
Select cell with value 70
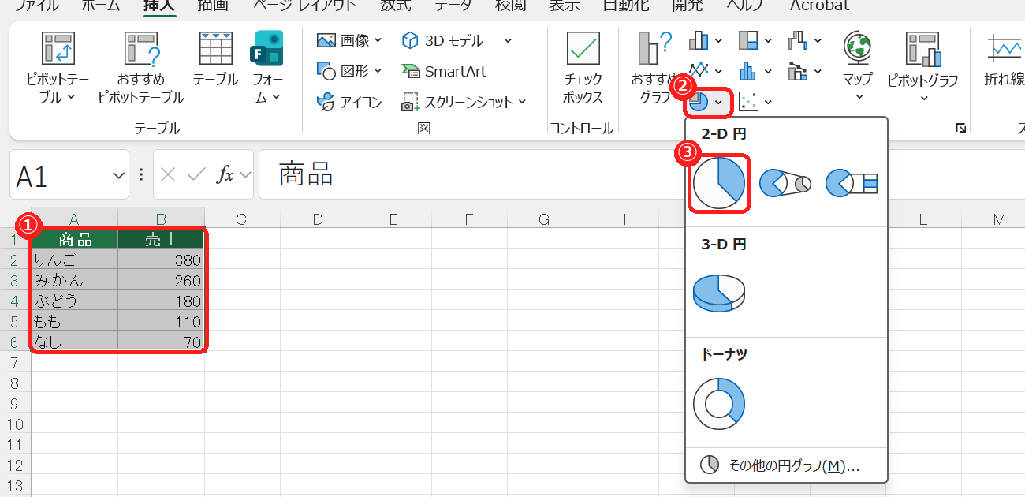tap(162, 342)
